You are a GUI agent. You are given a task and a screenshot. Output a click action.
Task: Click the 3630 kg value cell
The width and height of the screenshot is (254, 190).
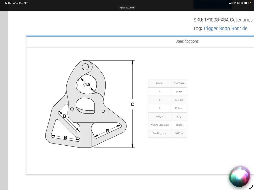(x=179, y=133)
